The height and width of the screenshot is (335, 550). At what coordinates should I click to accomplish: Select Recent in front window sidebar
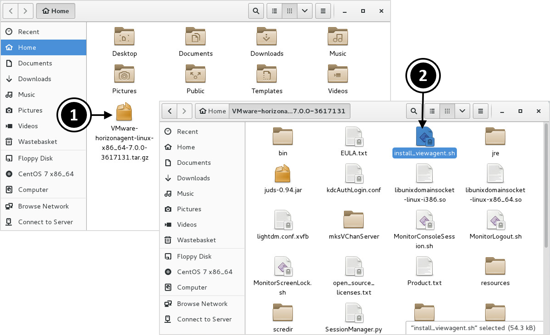tap(202, 132)
